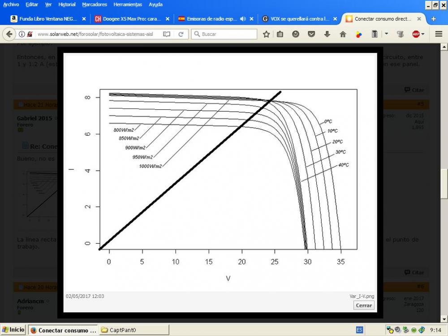Click the speaker icon on the Emisoras de radio tab
The image size is (448, 336).
click(x=243, y=19)
